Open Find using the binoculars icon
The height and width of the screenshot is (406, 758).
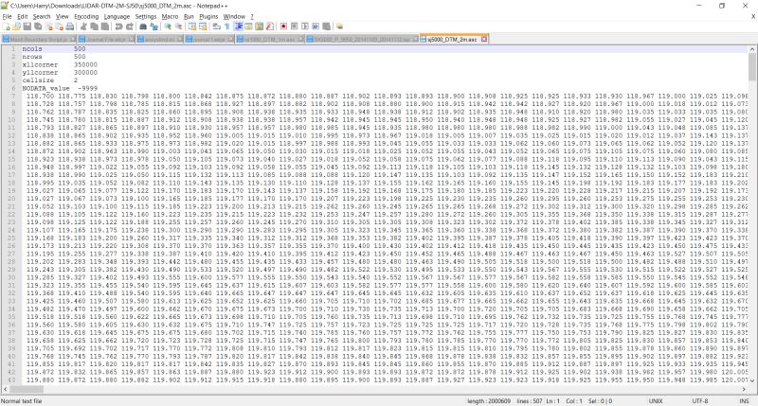coord(143,26)
